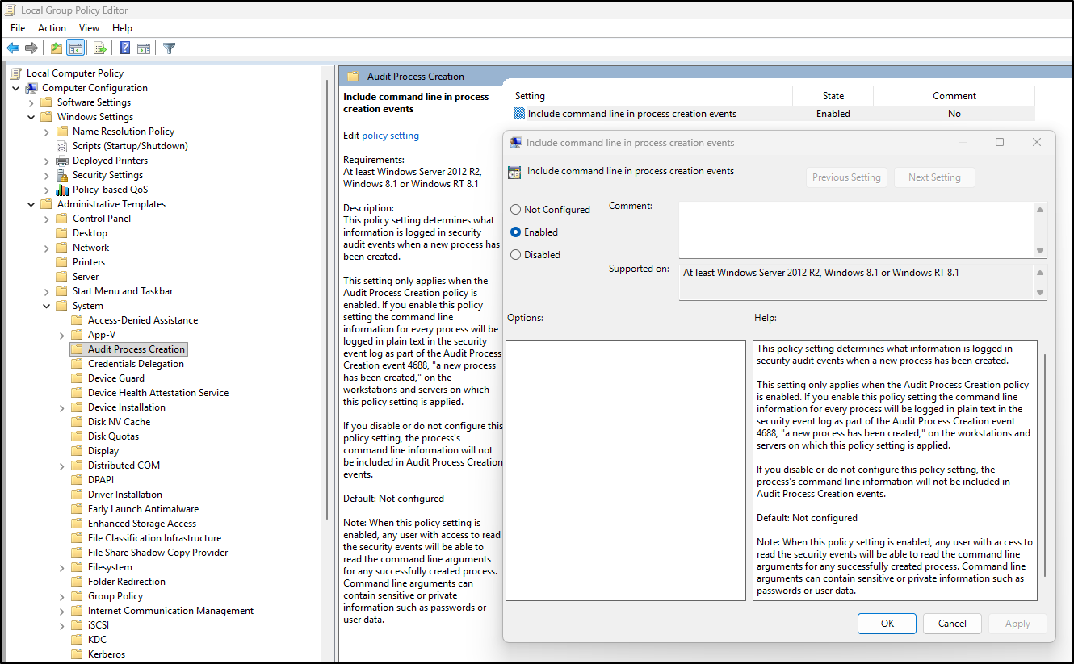Click the policy icon beside the dialog heading
The height and width of the screenshot is (664, 1074).
[514, 172]
